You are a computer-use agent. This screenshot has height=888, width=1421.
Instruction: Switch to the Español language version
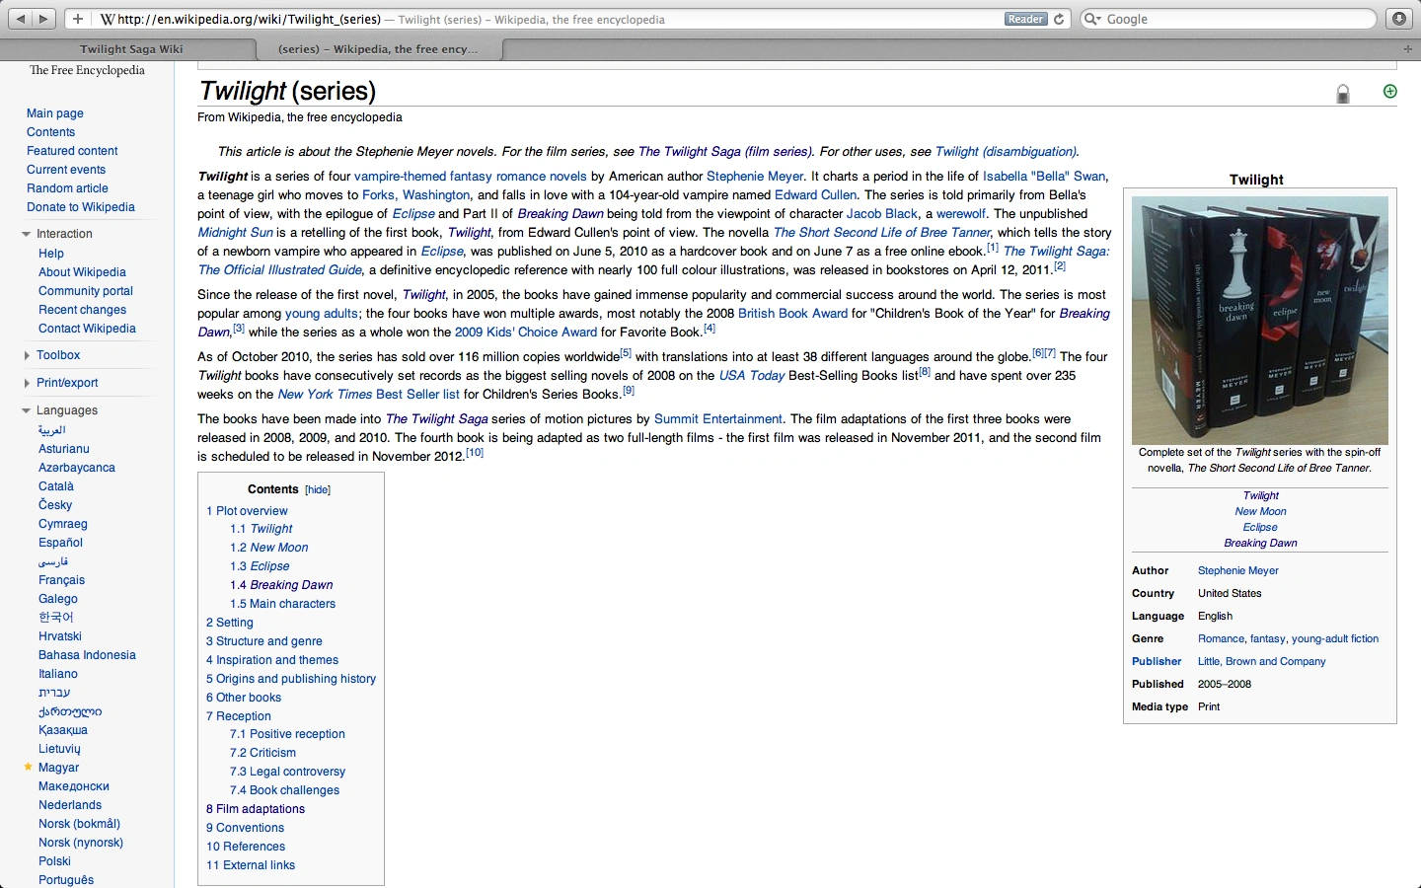pos(60,543)
